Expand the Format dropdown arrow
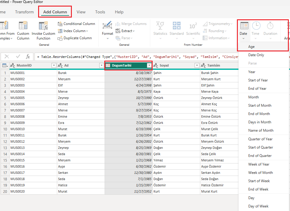290x211 pixels. (x=108, y=38)
